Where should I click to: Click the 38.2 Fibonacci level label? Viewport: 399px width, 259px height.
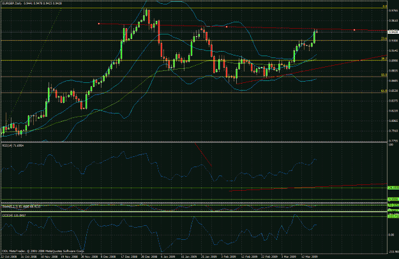[x=384, y=59]
